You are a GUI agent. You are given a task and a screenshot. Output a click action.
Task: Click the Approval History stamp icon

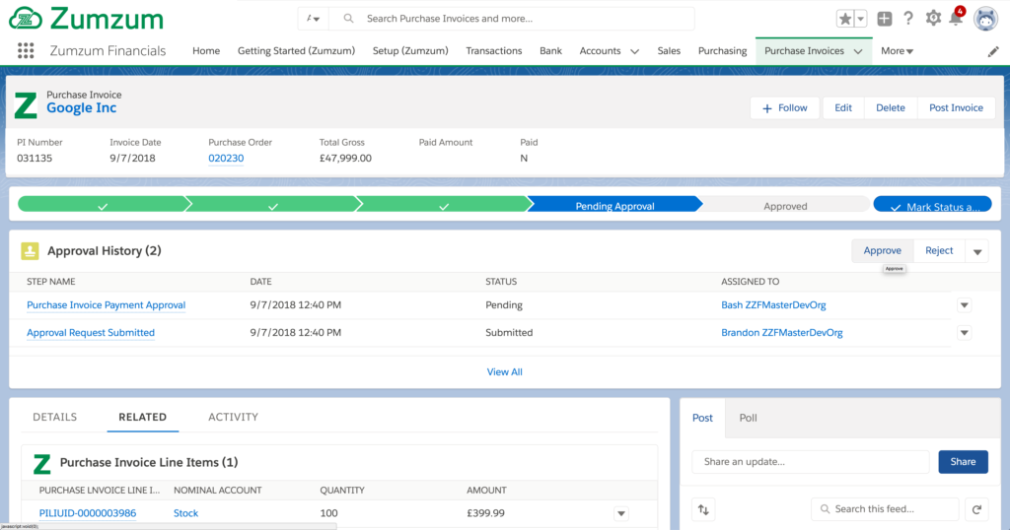30,251
